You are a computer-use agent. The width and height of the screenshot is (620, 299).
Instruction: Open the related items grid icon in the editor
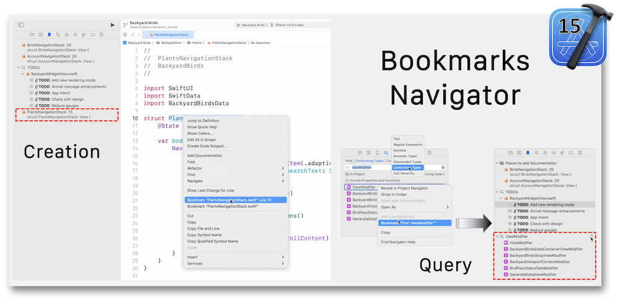pyautogui.click(x=125, y=35)
